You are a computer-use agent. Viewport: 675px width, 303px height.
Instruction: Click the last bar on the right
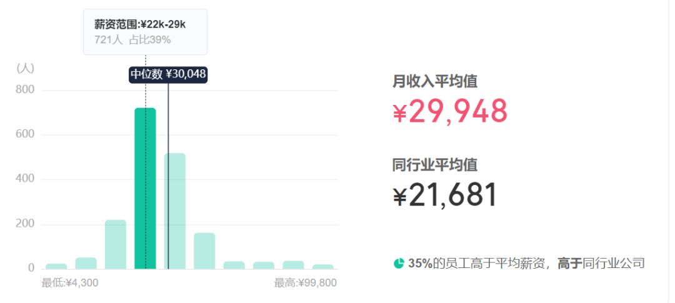323,267
